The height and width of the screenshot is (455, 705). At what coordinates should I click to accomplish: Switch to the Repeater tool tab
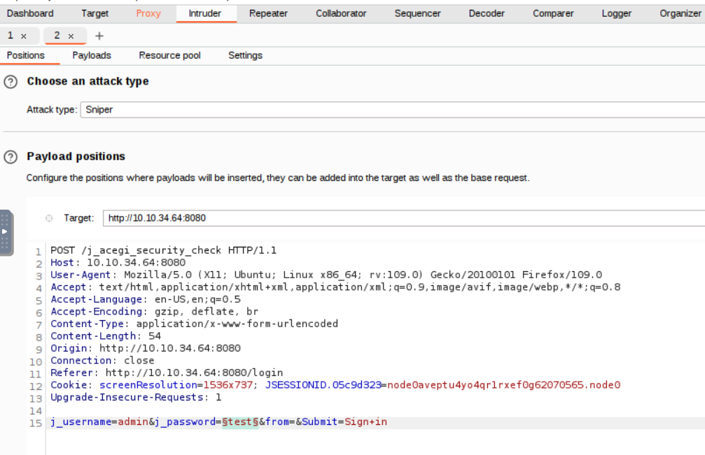(x=268, y=13)
